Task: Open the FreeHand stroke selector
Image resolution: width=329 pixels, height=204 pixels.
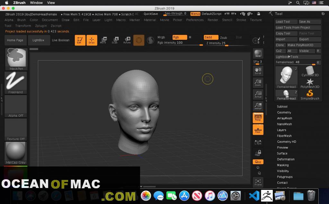Action: click(16, 83)
